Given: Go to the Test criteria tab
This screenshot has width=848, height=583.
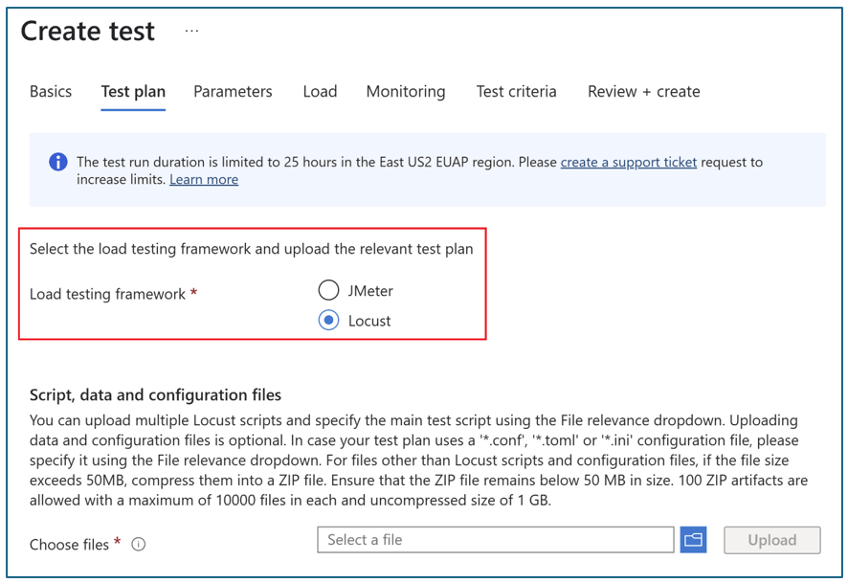Looking at the screenshot, I should click(x=517, y=91).
